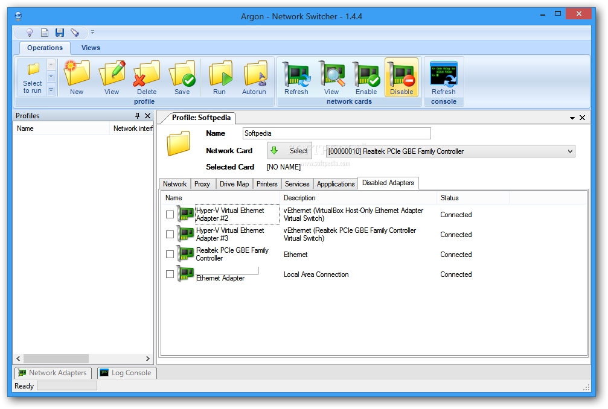This screenshot has height=409, width=608.
Task: Check Realtek PCIe GBE Family Controller box
Action: tap(170, 254)
